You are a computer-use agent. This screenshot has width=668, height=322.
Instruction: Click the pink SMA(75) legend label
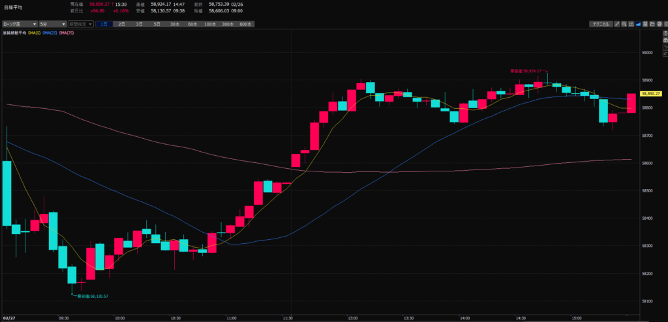pos(66,33)
